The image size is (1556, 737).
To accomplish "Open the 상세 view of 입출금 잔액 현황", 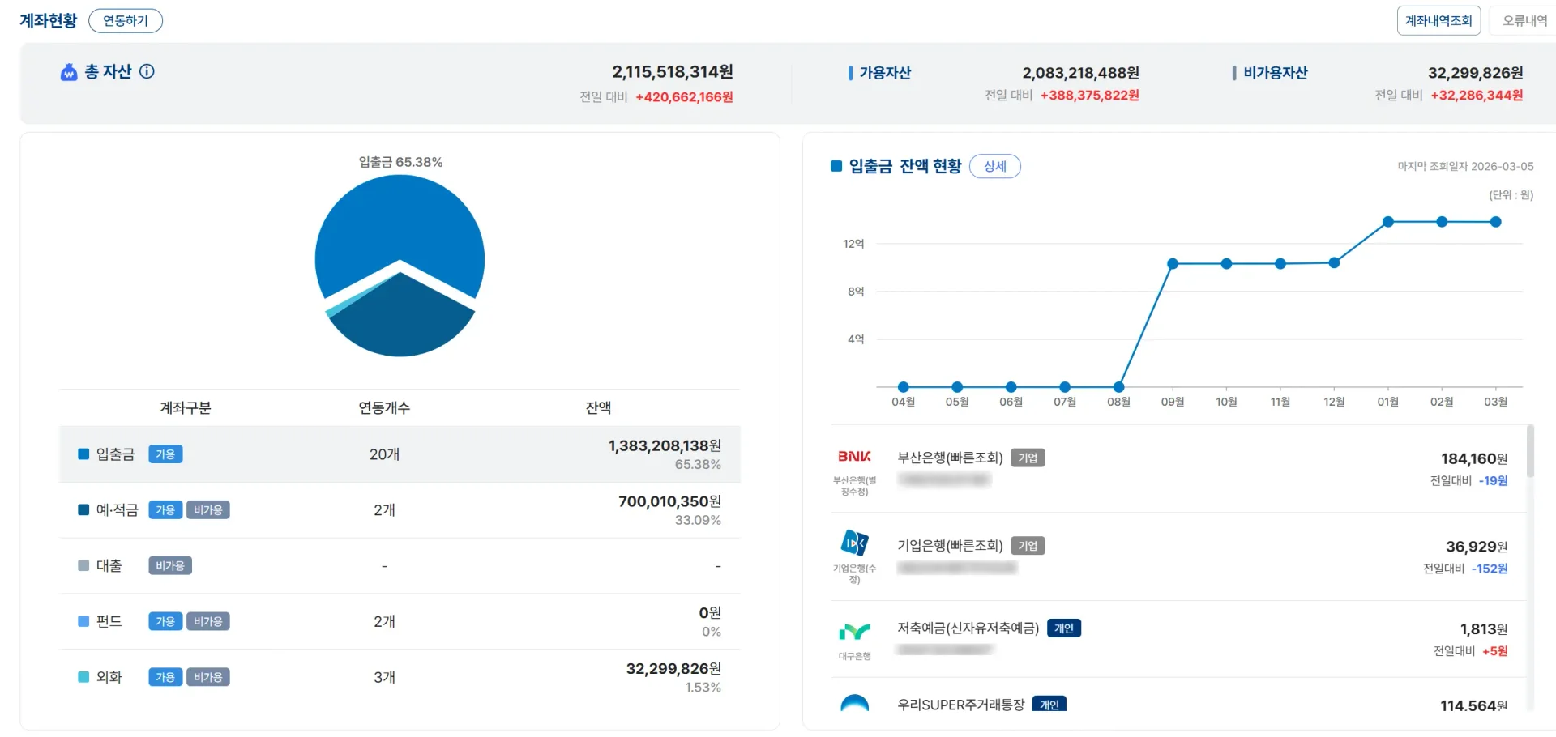I will tap(995, 166).
